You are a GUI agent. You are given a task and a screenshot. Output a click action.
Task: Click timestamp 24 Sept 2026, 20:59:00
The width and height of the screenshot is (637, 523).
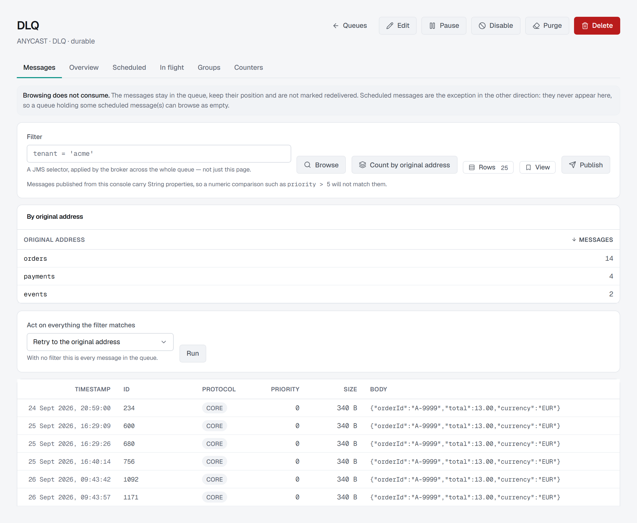69,408
